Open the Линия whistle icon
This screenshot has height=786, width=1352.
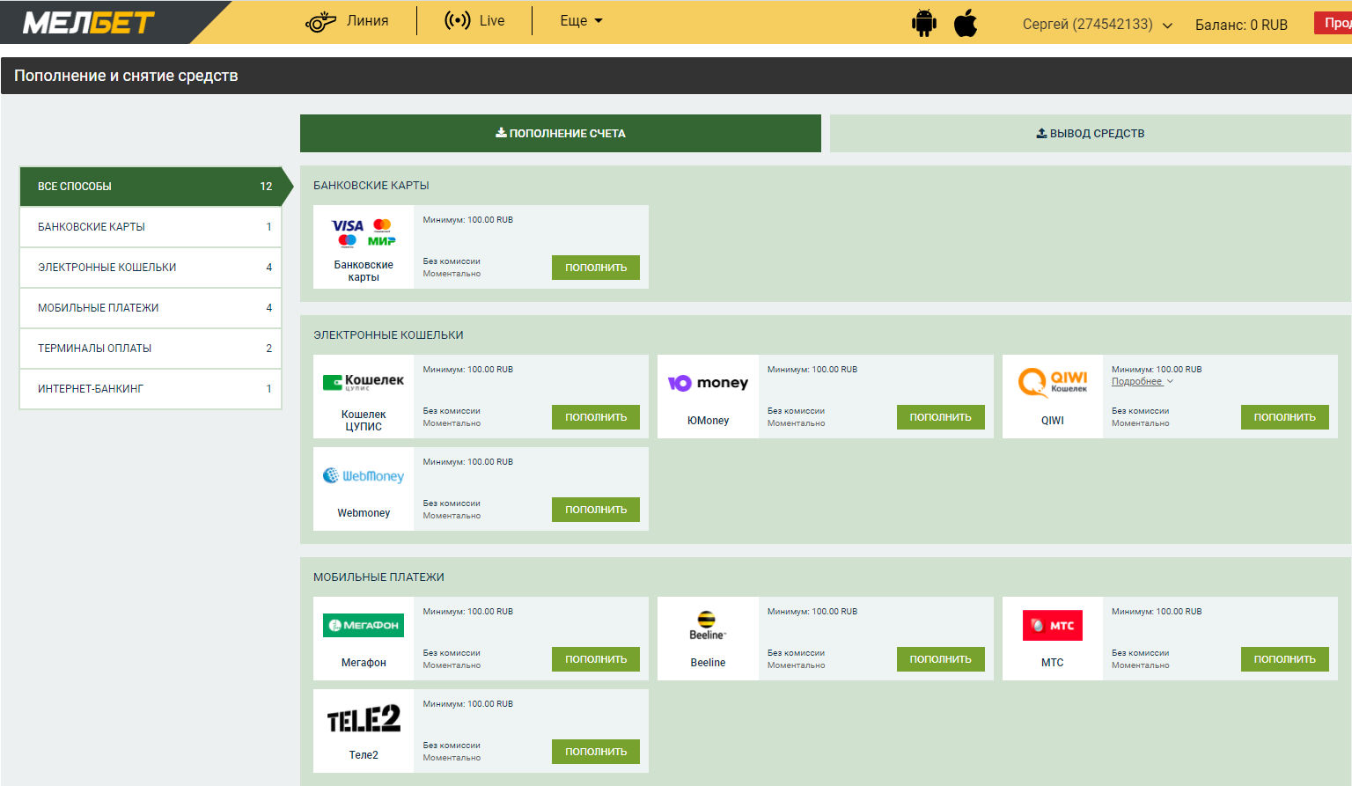pyautogui.click(x=321, y=21)
